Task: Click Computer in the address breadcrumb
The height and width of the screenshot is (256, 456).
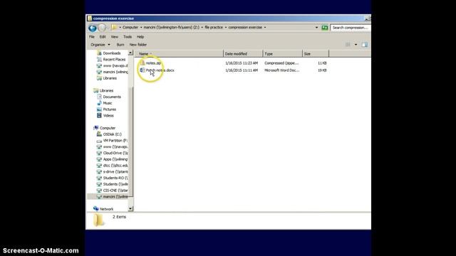Action: pos(130,27)
